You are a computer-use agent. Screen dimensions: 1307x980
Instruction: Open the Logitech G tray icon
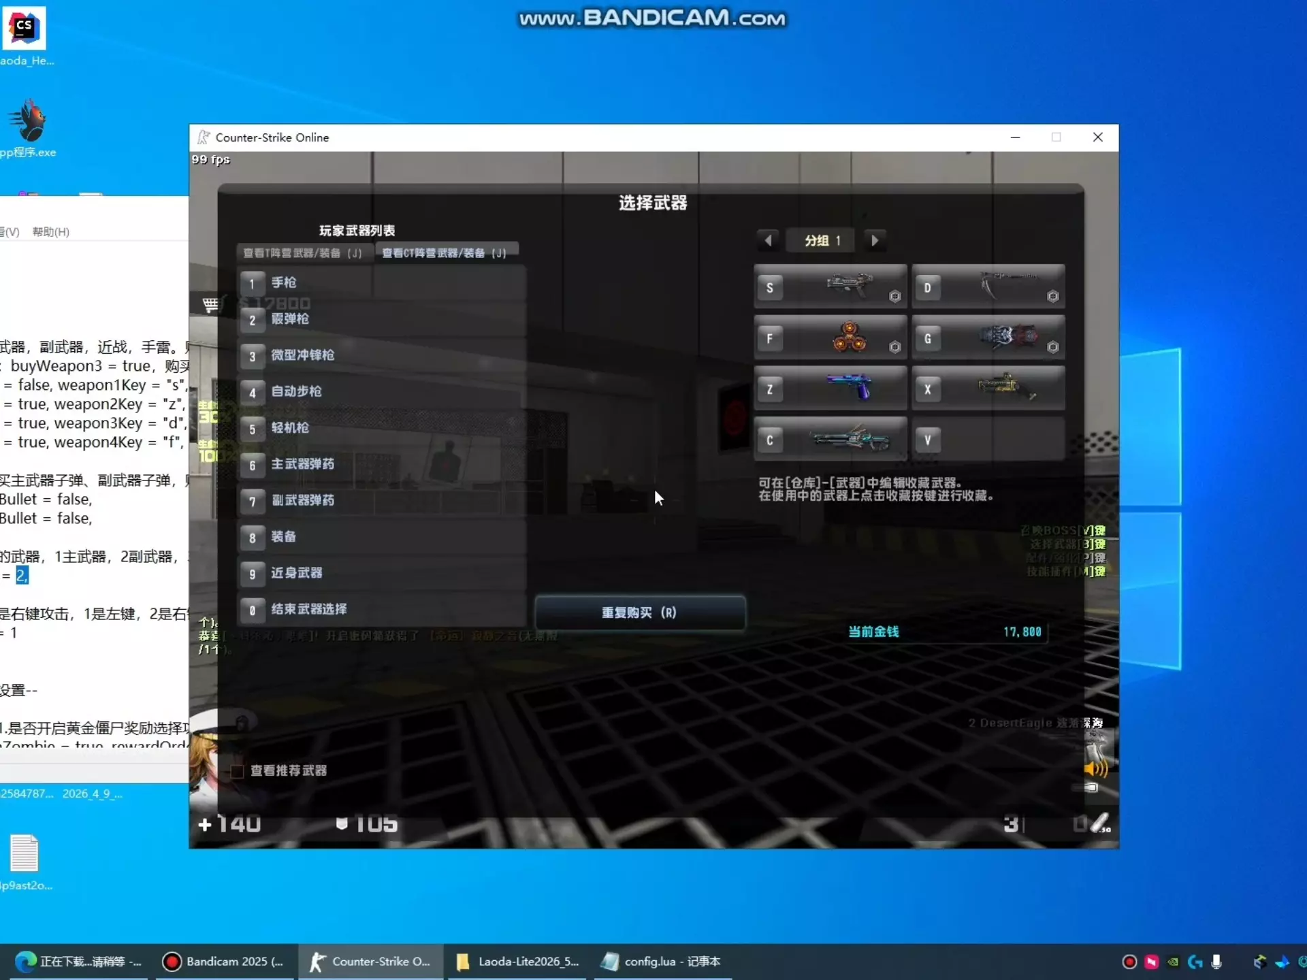click(x=1195, y=962)
